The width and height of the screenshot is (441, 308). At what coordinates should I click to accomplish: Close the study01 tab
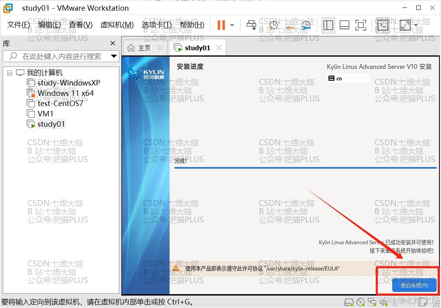pos(219,48)
